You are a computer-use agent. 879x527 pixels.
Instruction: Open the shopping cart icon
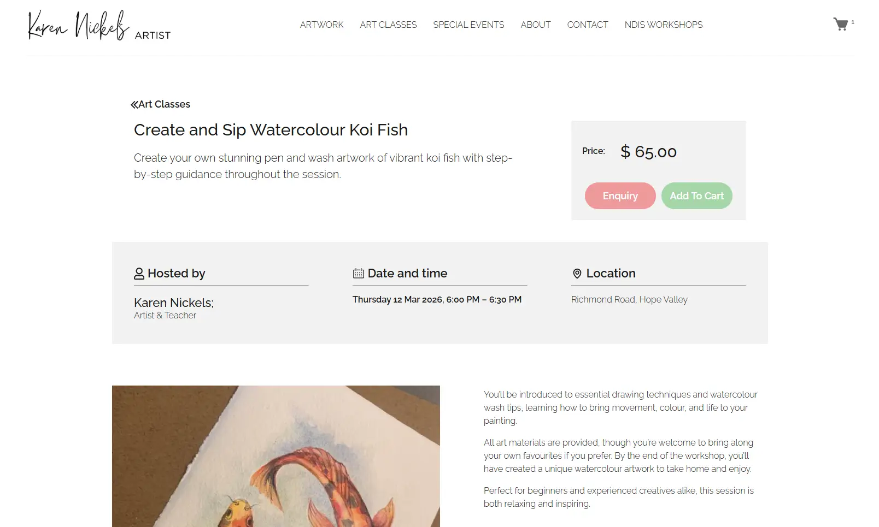pos(841,24)
